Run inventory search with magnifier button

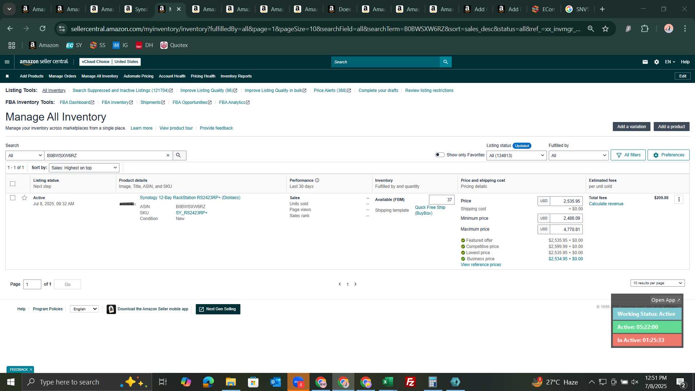point(179,156)
